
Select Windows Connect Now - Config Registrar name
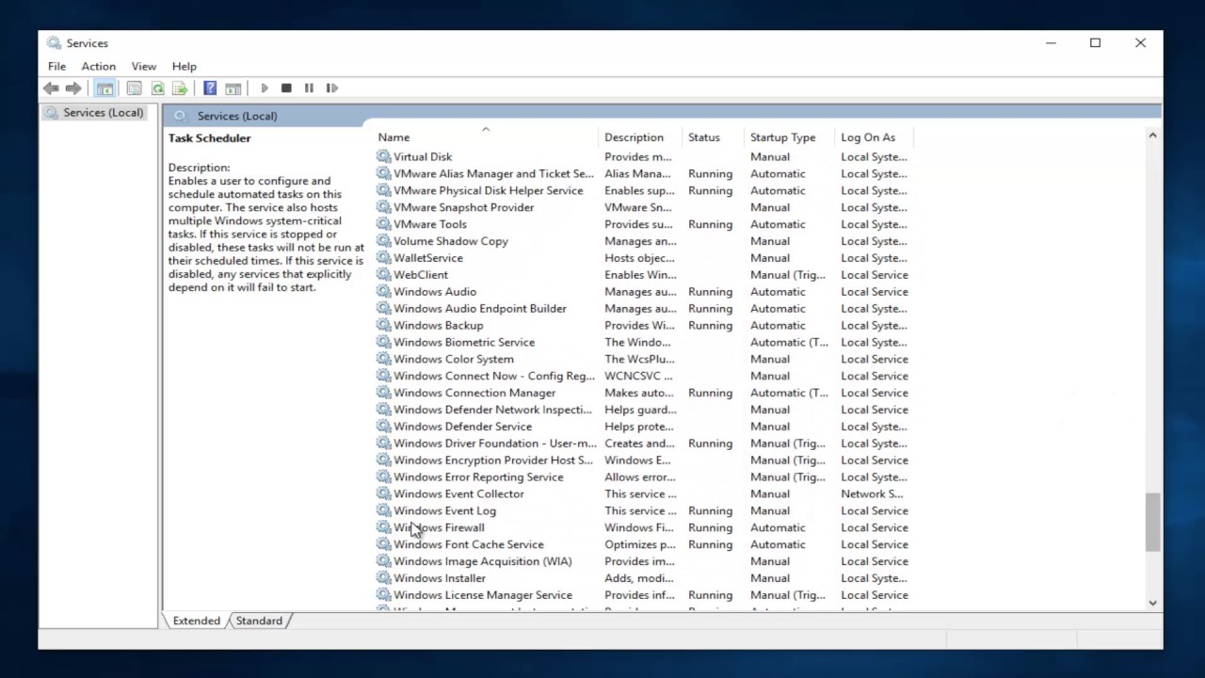tap(493, 376)
